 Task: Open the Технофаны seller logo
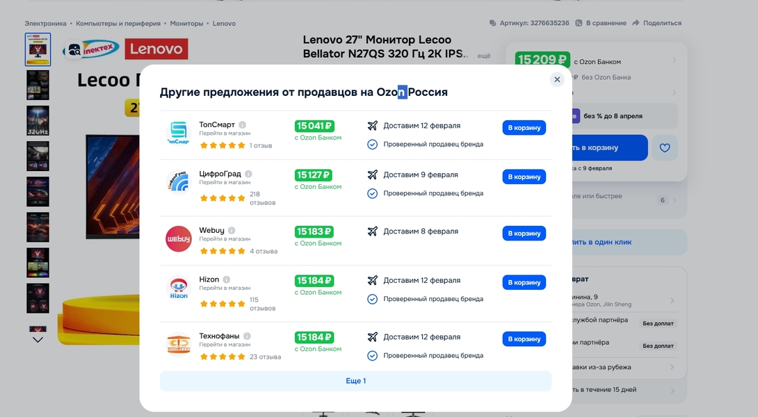pos(179,344)
